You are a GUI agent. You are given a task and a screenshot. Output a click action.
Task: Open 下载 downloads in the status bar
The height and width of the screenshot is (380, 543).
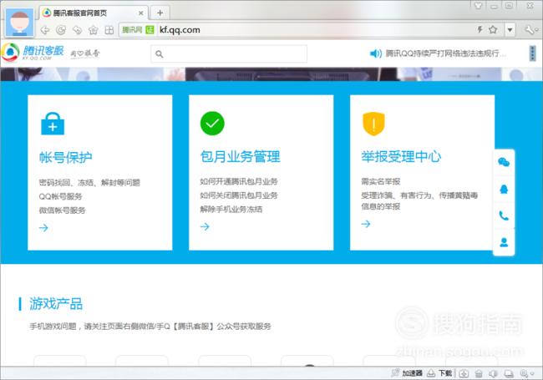[x=439, y=373]
